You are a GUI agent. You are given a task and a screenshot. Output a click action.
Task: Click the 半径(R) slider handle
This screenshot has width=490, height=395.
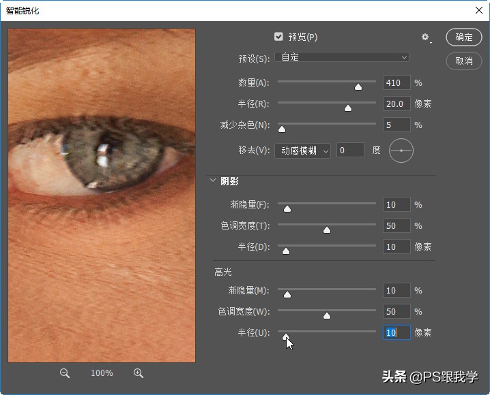[x=348, y=108]
